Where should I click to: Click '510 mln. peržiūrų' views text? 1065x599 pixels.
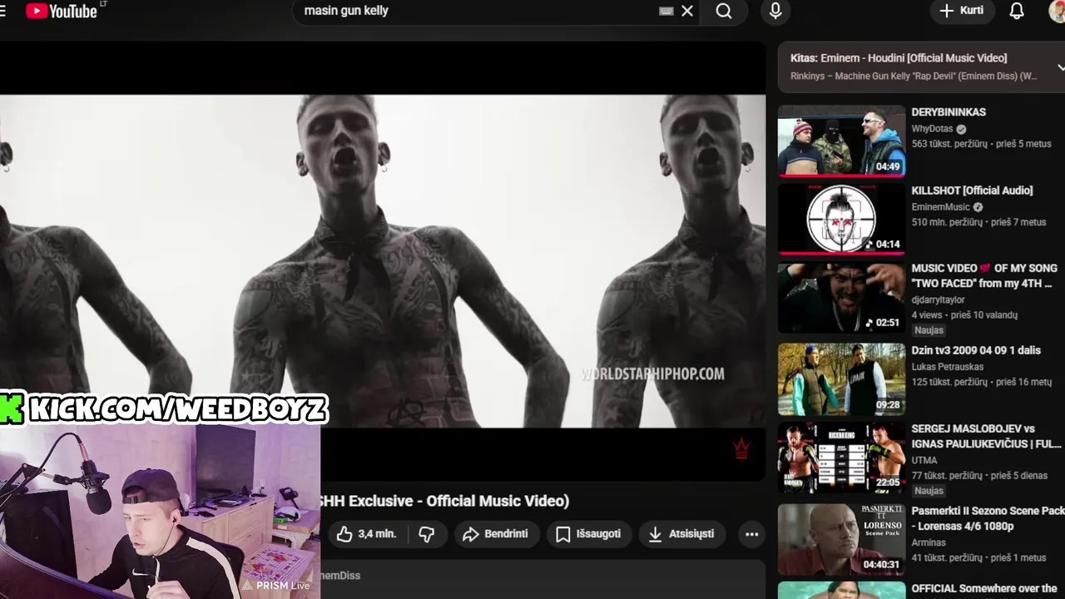(947, 222)
